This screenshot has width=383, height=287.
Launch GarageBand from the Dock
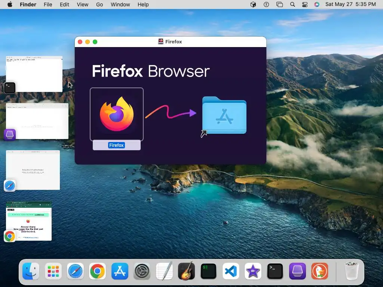(186, 271)
